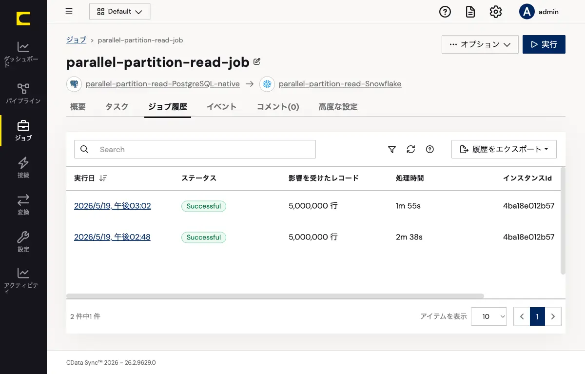Follow the ジョブ breadcrumb link
This screenshot has height=374, width=585.
pyautogui.click(x=77, y=40)
